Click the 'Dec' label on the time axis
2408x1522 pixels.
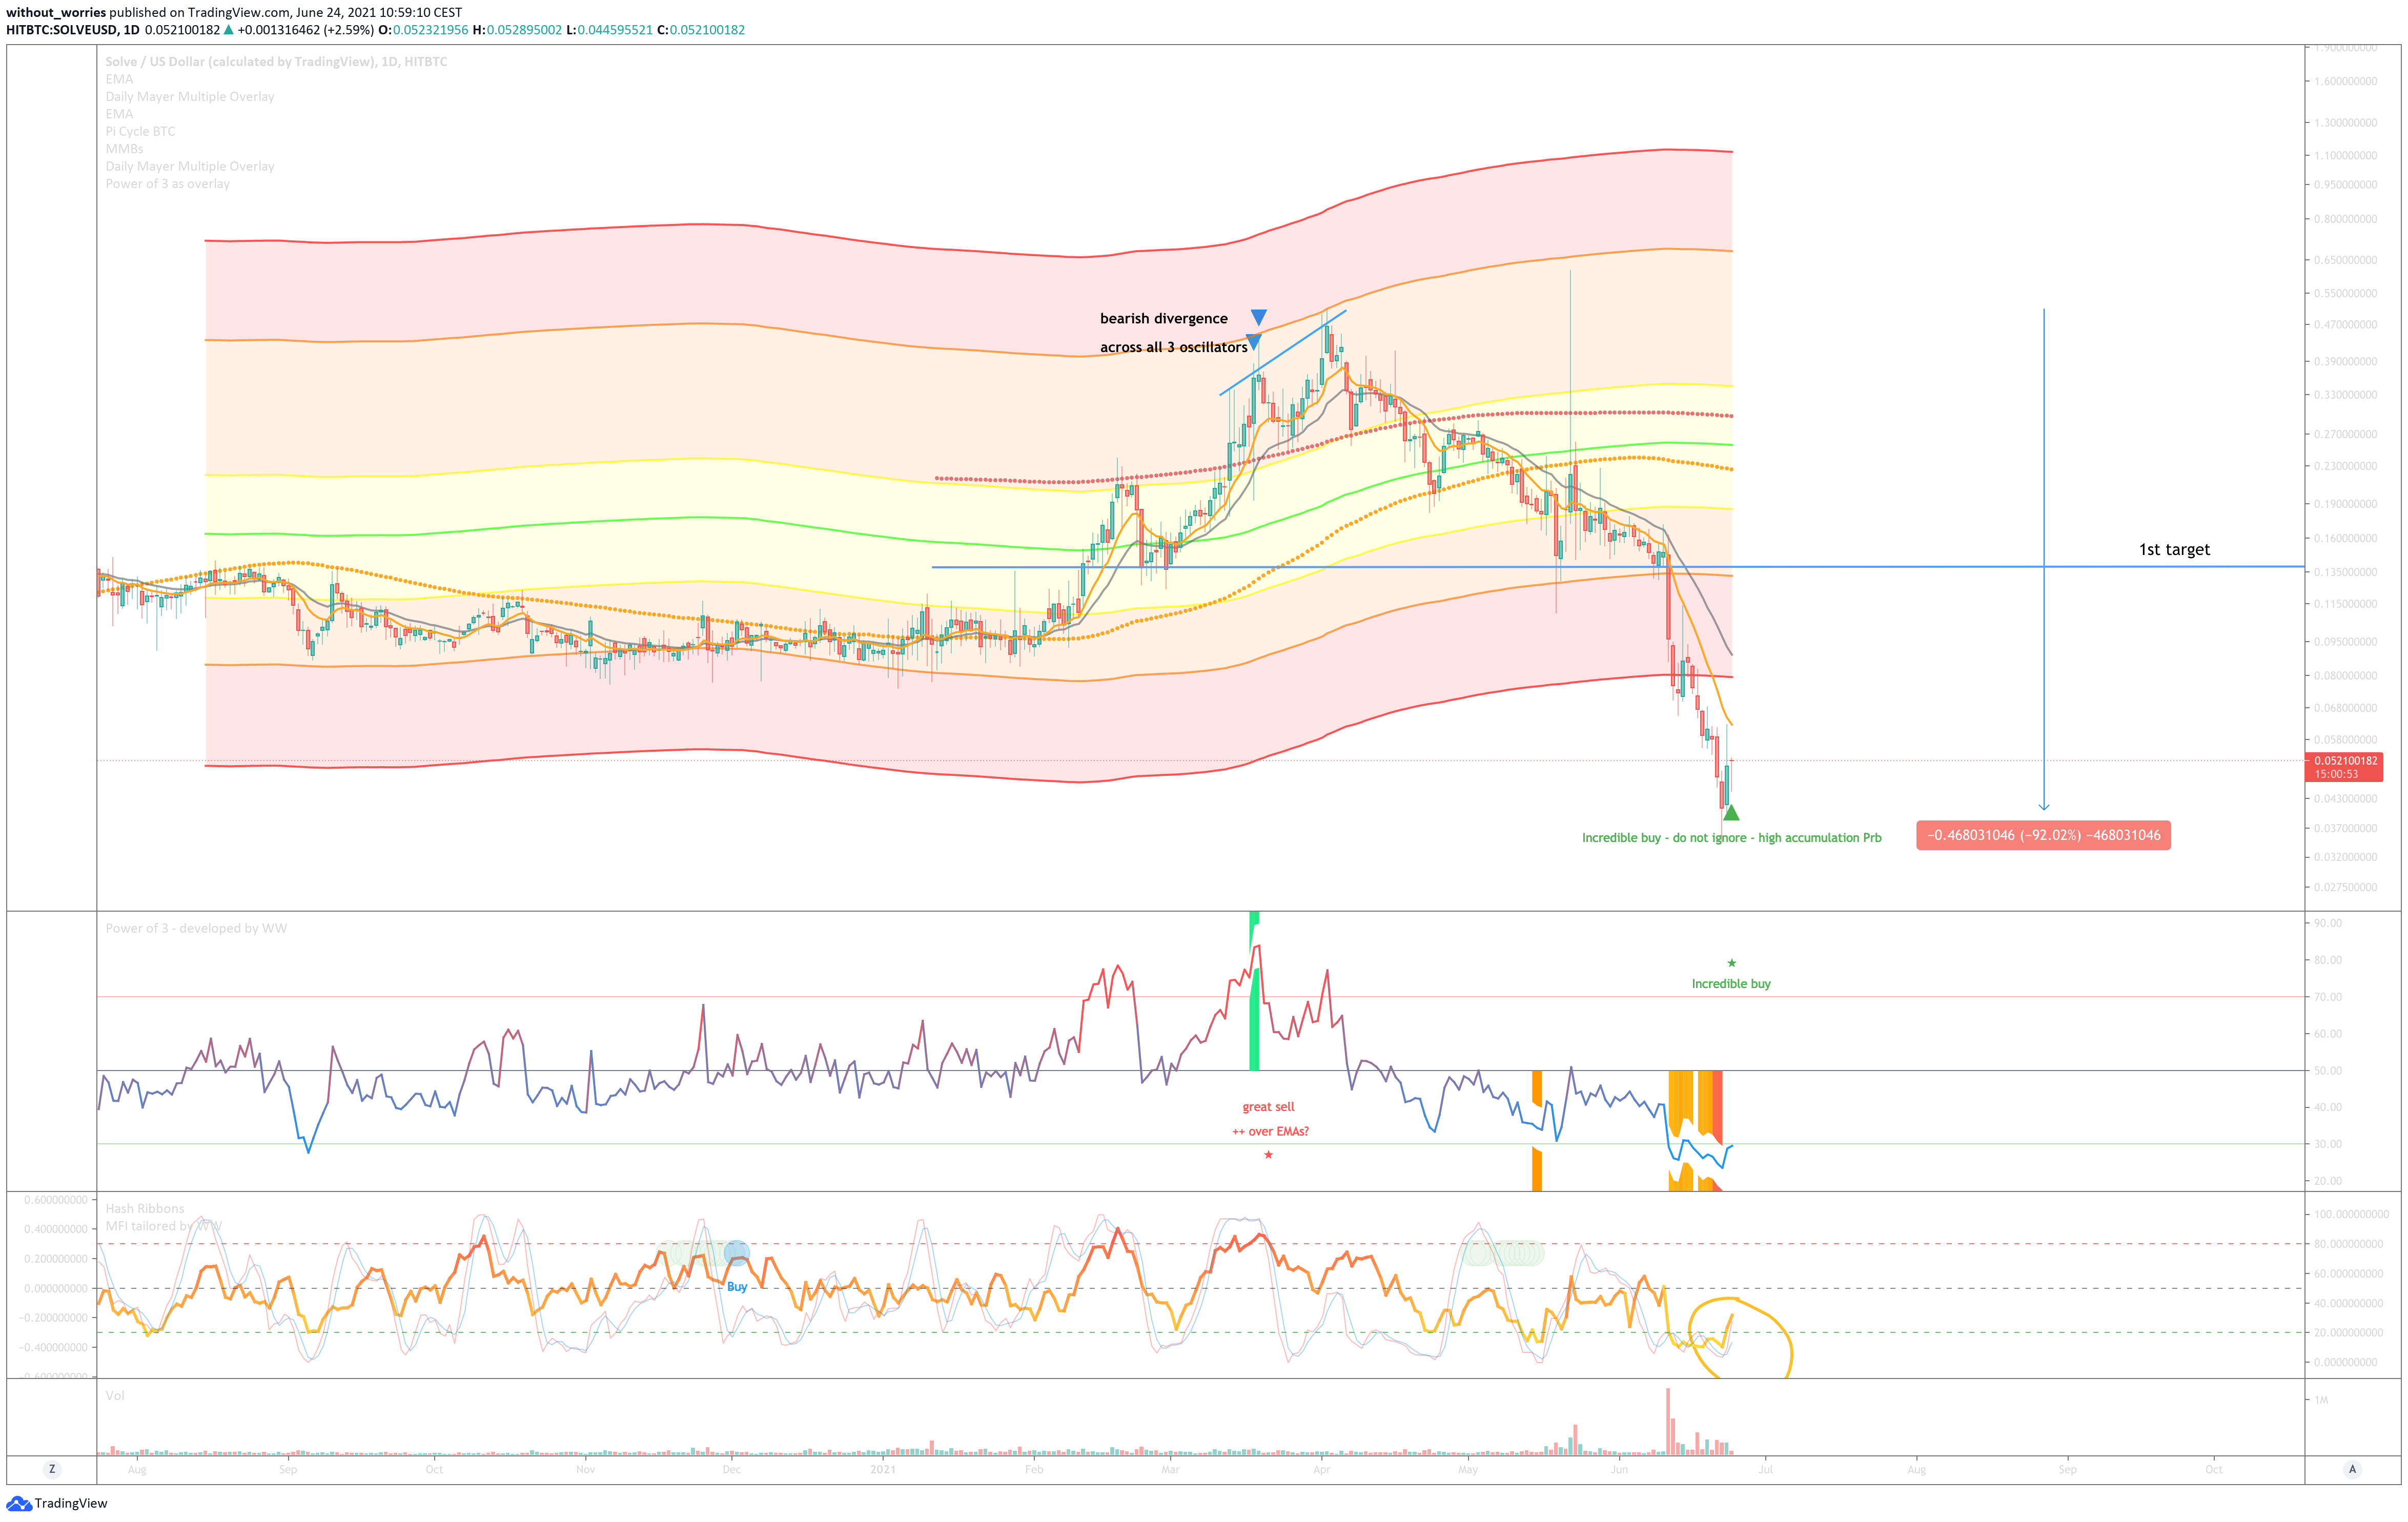click(x=732, y=1469)
